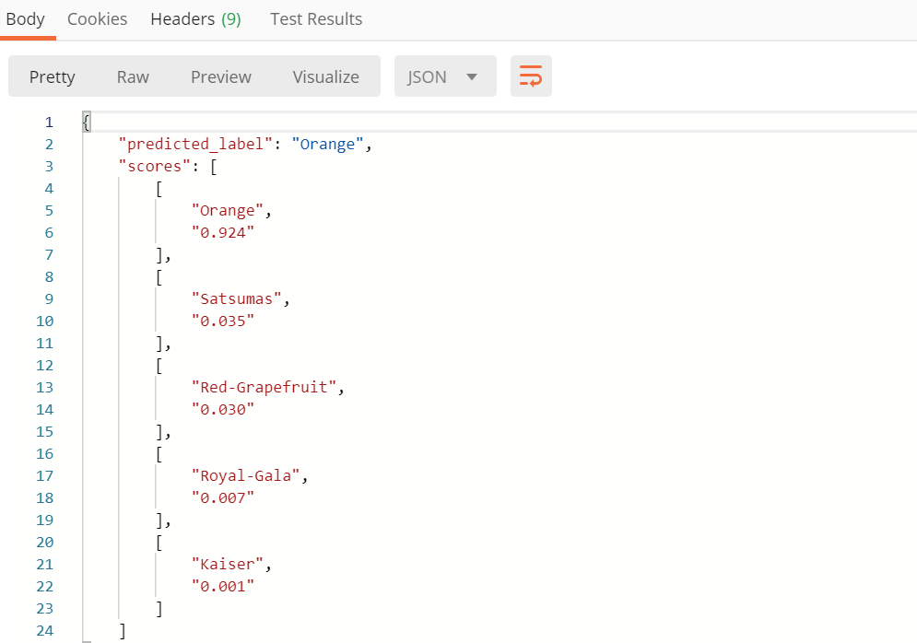Select the Pretty view mode

point(52,76)
